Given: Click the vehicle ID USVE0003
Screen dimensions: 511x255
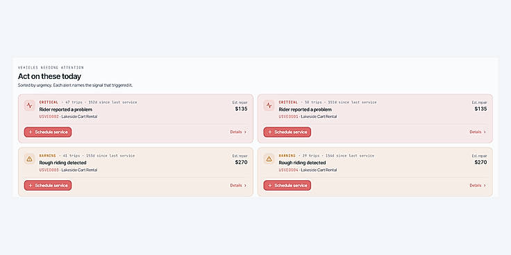Looking at the screenshot, I should click(x=49, y=170).
